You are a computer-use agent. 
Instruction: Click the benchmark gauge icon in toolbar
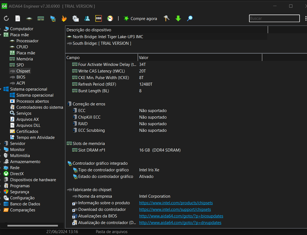(110, 18)
